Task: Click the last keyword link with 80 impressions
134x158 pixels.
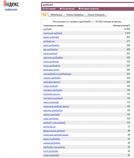Action: pyautogui.click(x=51, y=155)
